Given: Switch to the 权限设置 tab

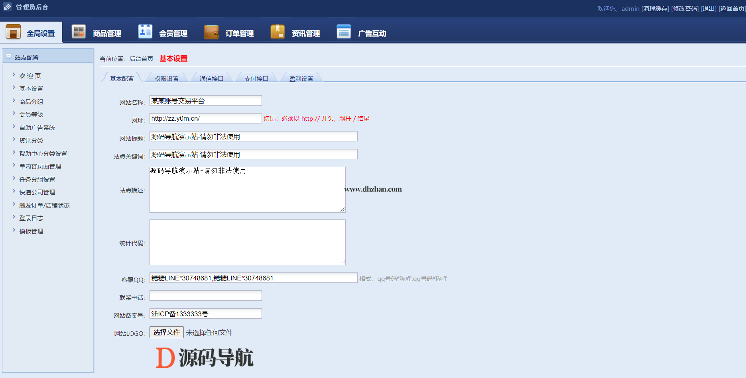Looking at the screenshot, I should tap(167, 78).
